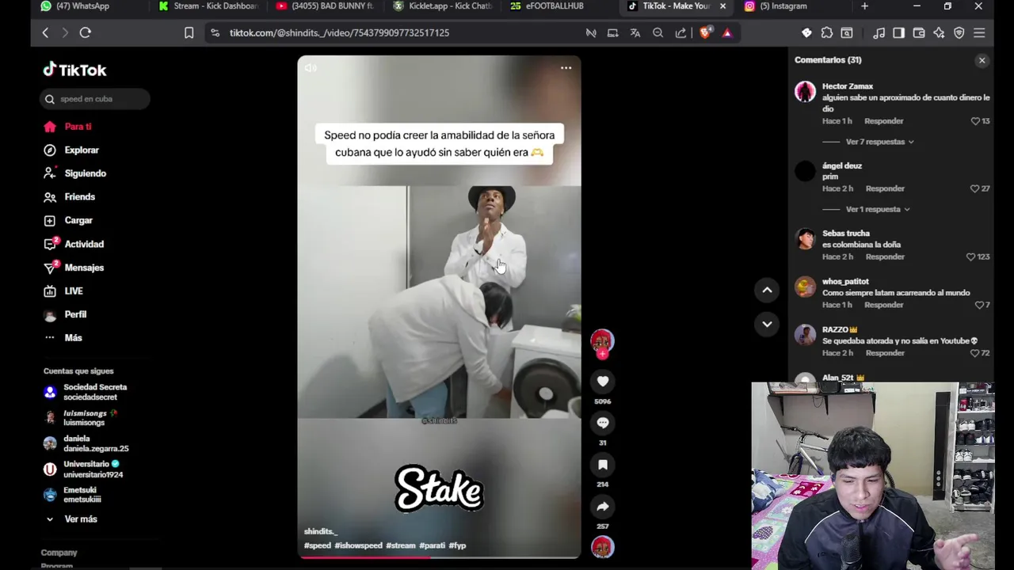The height and width of the screenshot is (570, 1014).
Task: Click the share icon in address bar
Action: pyautogui.click(x=680, y=32)
